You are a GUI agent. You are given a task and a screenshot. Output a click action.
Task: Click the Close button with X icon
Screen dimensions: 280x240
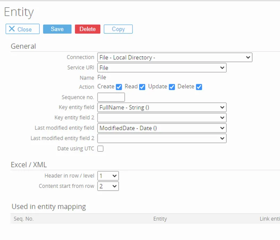23,29
